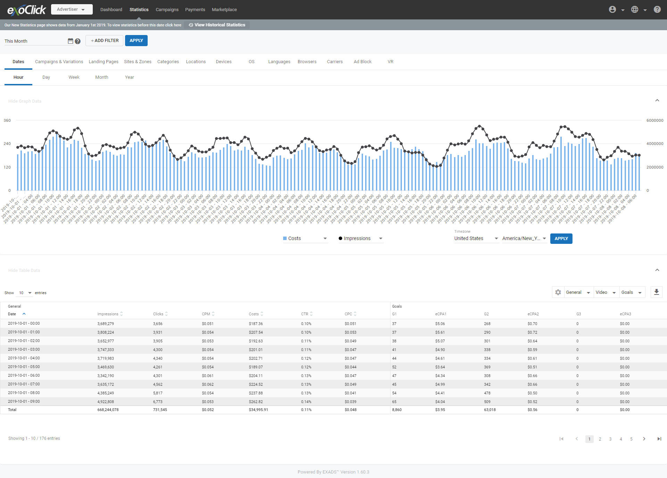Viewport: 667px width, 478px height.
Task: Open the help question mark icon in header
Action: (x=657, y=9)
